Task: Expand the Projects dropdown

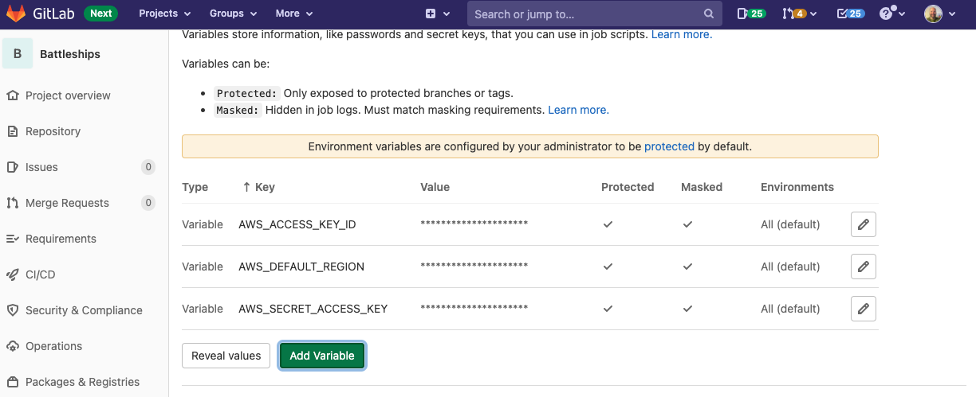Action: [x=165, y=14]
